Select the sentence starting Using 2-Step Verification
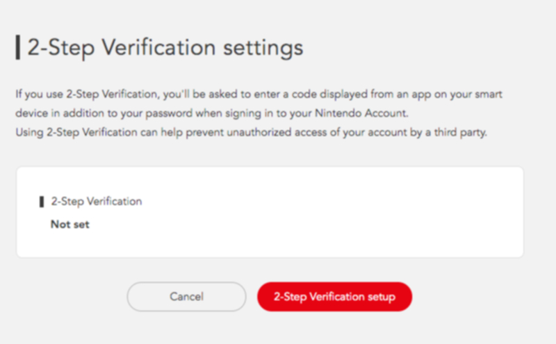 tap(252, 133)
